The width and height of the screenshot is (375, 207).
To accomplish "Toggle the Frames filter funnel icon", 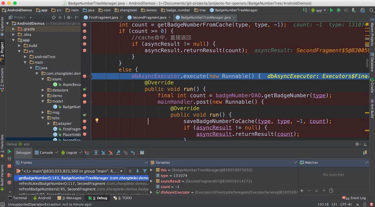I will coord(145,171).
